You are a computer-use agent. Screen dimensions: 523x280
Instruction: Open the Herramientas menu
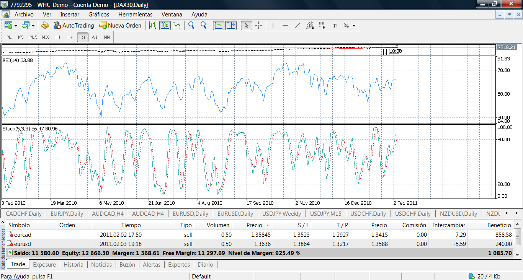pos(135,15)
